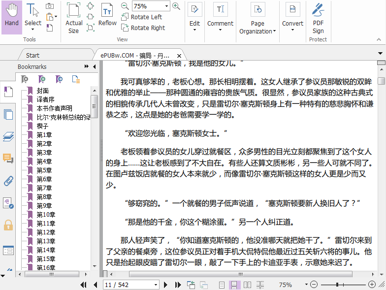The width and height of the screenshot is (386, 290).
Task: Select the Hand tool
Action: [x=12, y=17]
